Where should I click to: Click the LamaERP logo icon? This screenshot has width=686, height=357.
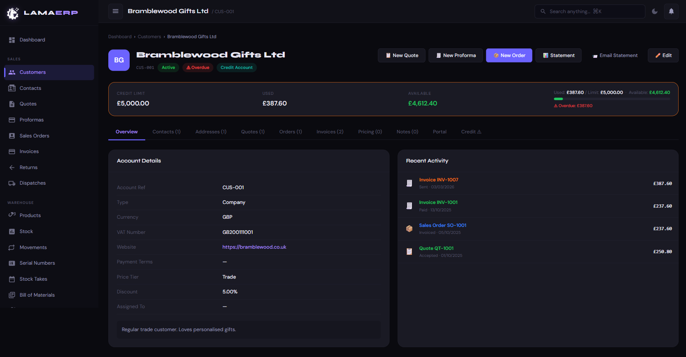[x=13, y=13]
